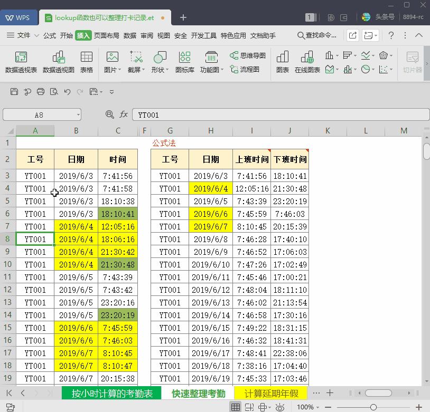Image resolution: width=430 pixels, height=412 pixels.
Task: Click the 查找命令 search box
Action: (317, 35)
